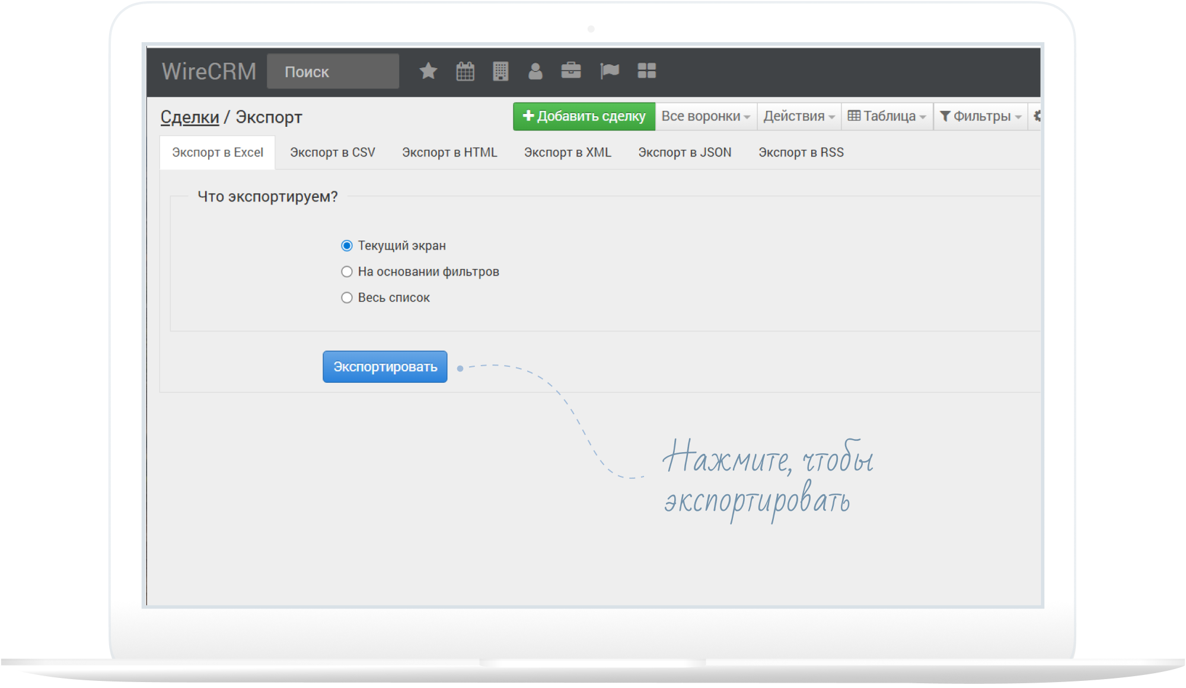
Task: Open the Таблица view dropdown
Action: pos(887,116)
